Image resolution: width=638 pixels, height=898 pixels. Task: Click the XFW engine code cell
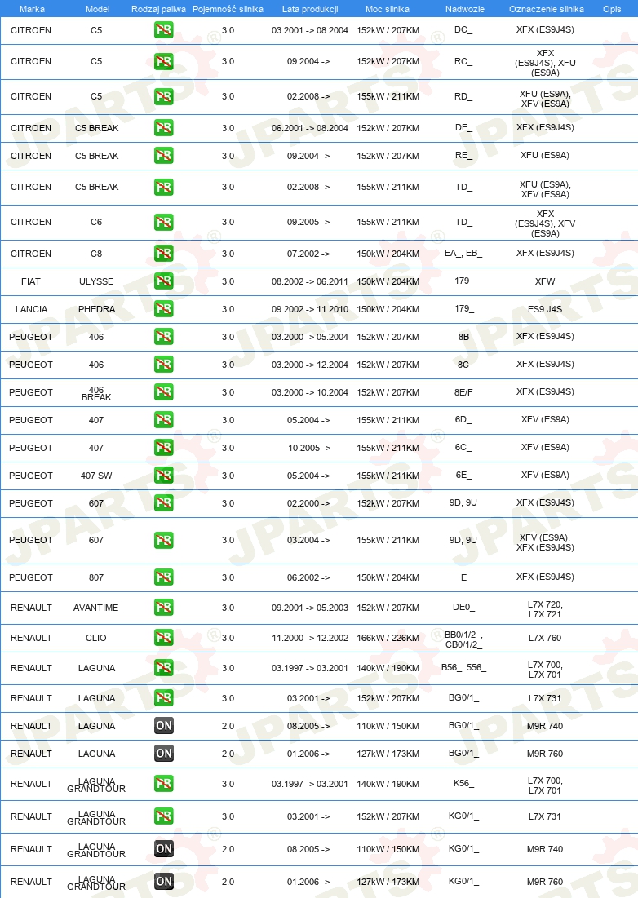pos(545,281)
